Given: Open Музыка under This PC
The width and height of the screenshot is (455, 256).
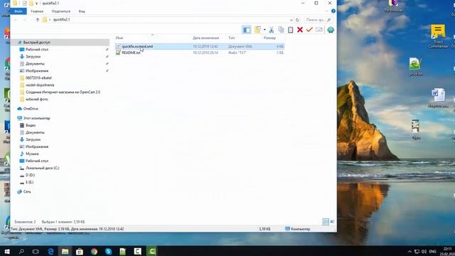Looking at the screenshot, I should click(x=32, y=154).
